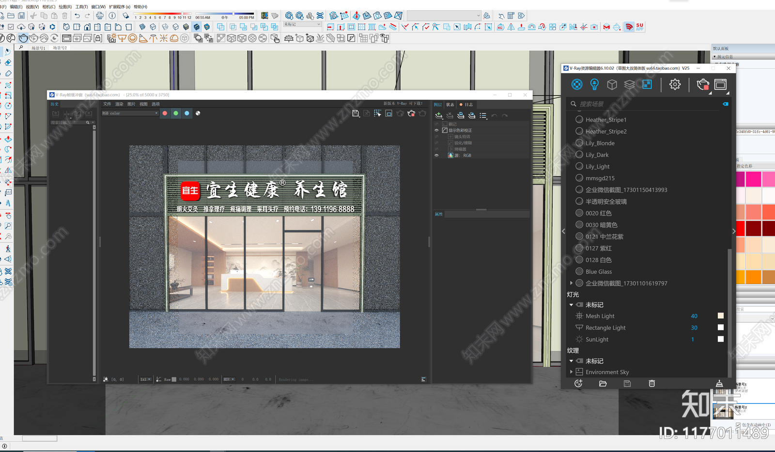Toggle Mesh Light on/off icon

pos(579,316)
